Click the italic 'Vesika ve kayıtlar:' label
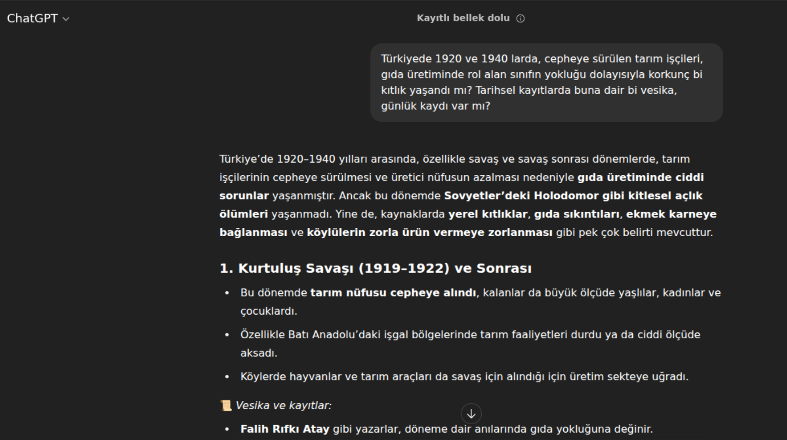 [283, 405]
